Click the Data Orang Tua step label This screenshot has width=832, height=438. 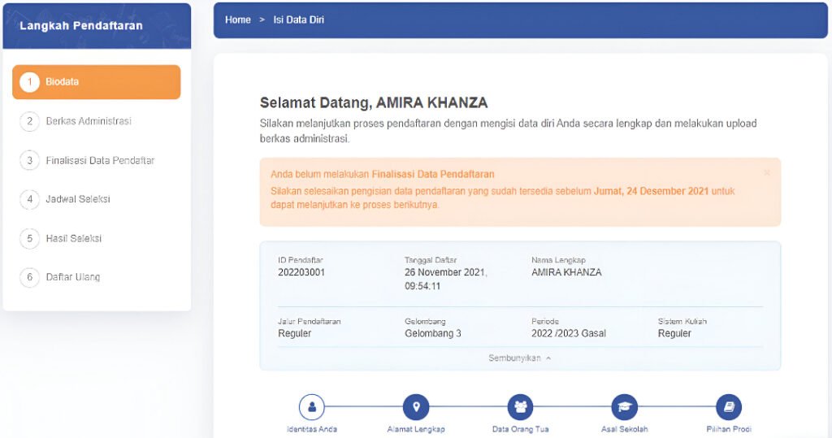pos(520,429)
